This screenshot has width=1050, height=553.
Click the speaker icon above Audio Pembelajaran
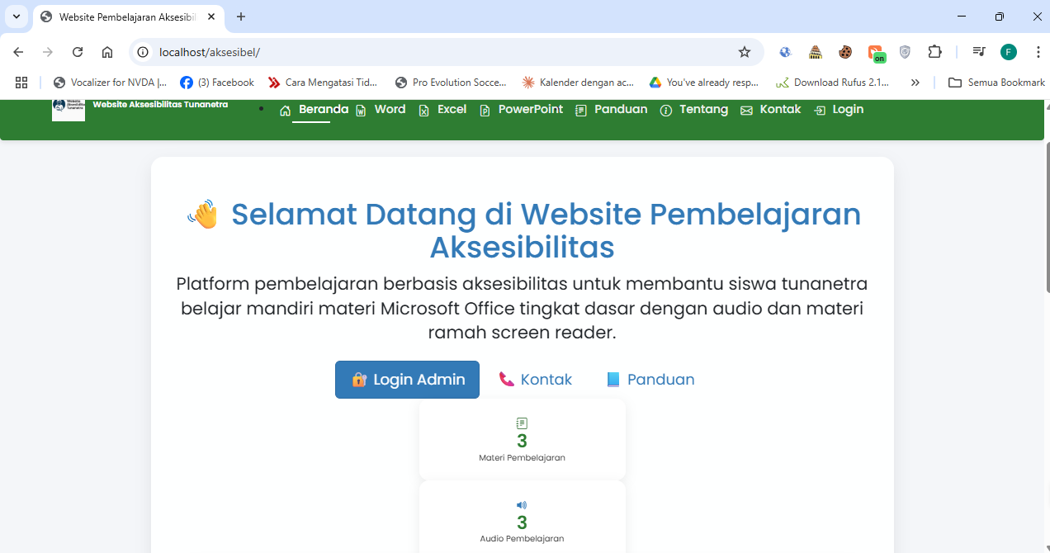coord(522,505)
